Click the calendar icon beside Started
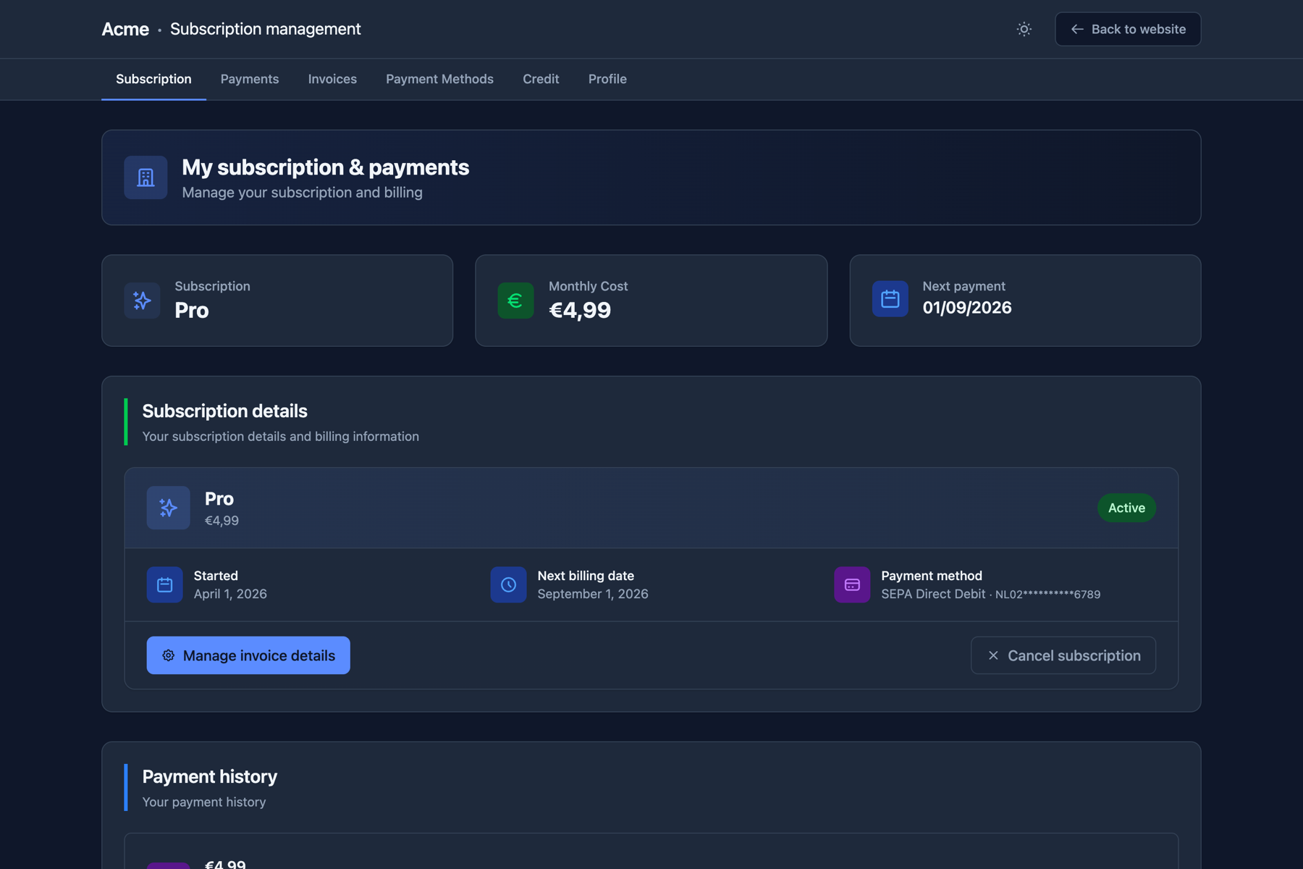Viewport: 1303px width, 869px height. (164, 584)
